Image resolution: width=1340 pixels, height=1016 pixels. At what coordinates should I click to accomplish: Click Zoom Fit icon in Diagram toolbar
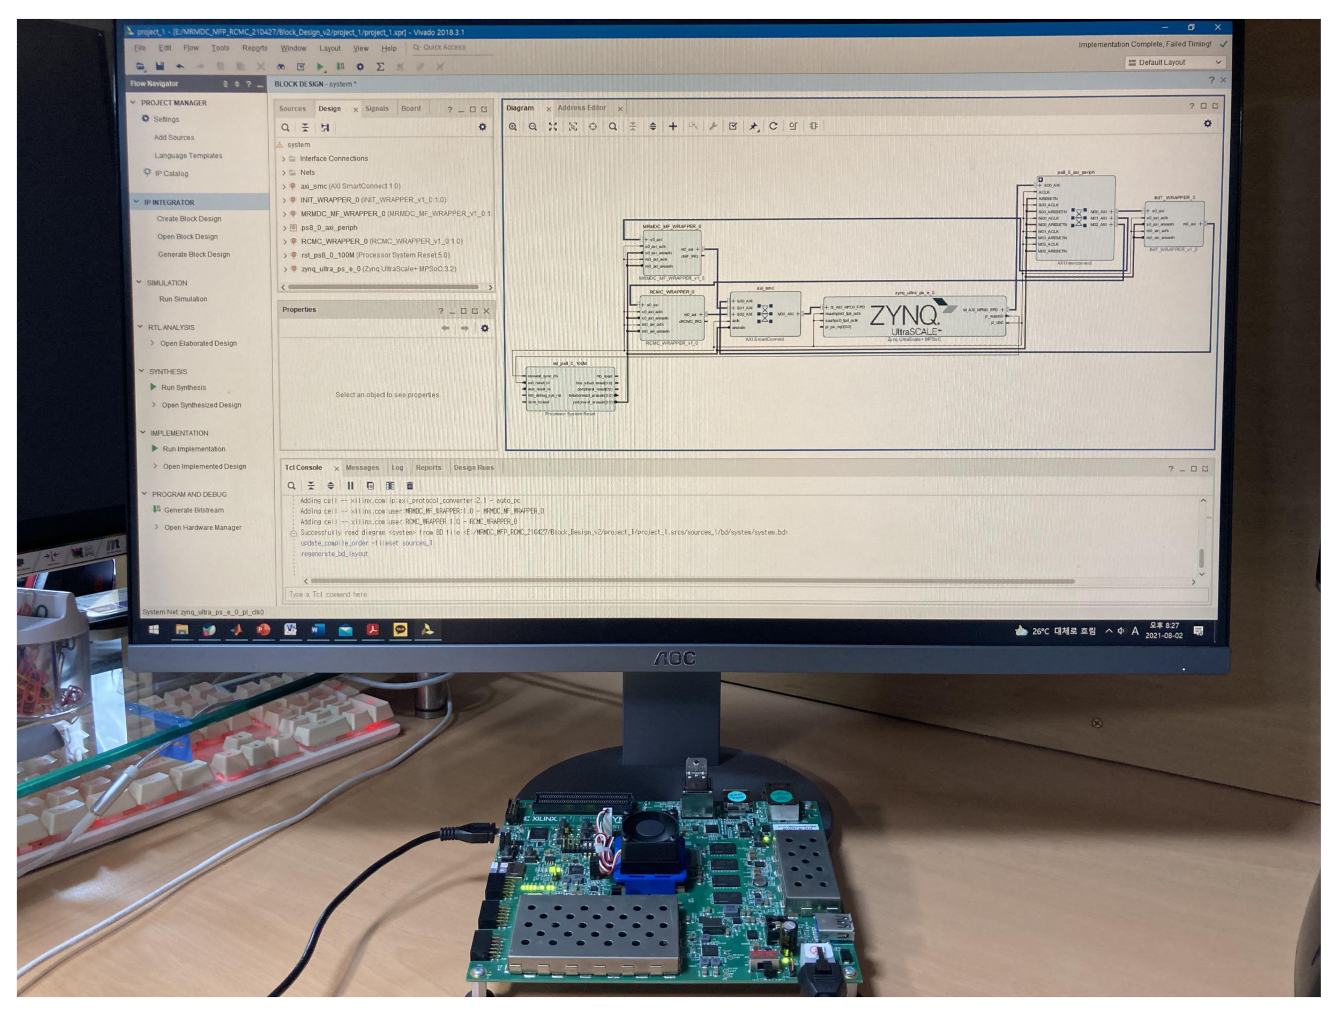pyautogui.click(x=552, y=126)
